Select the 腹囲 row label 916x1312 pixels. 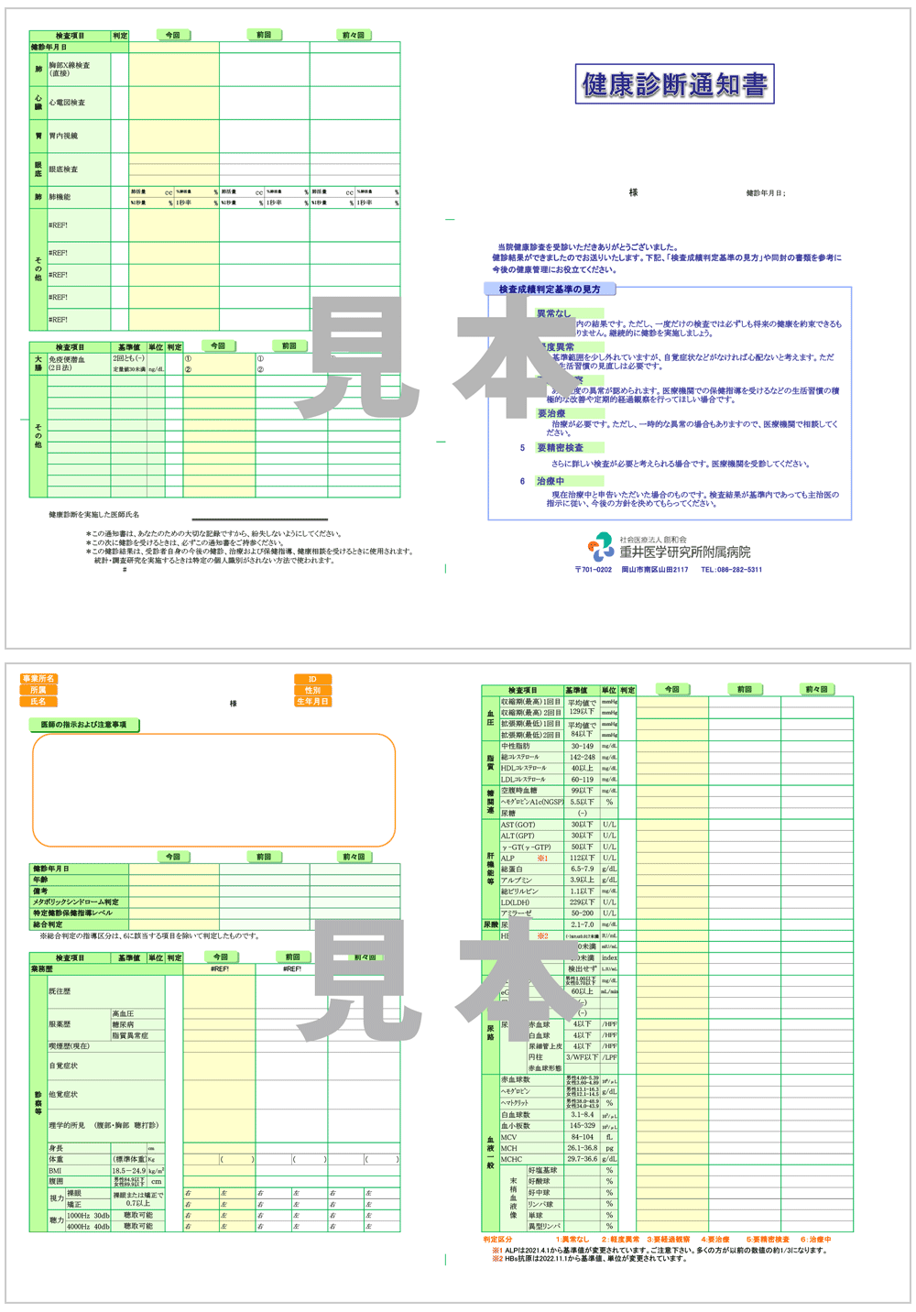point(56,1182)
